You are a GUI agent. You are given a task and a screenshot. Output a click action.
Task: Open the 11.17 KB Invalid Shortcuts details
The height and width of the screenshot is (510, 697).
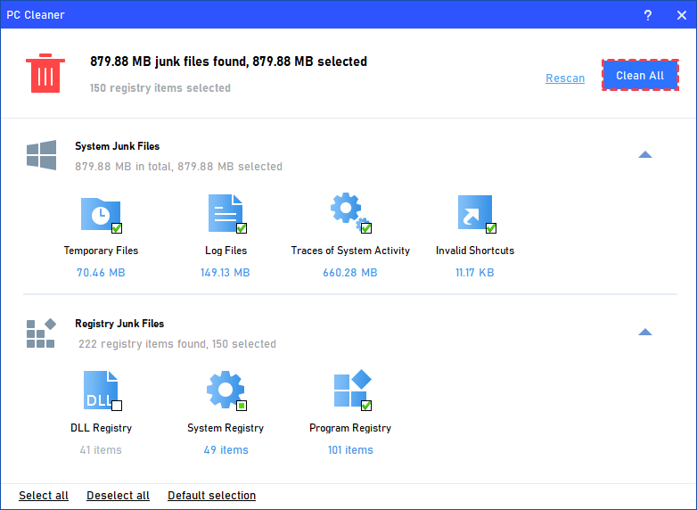click(475, 272)
